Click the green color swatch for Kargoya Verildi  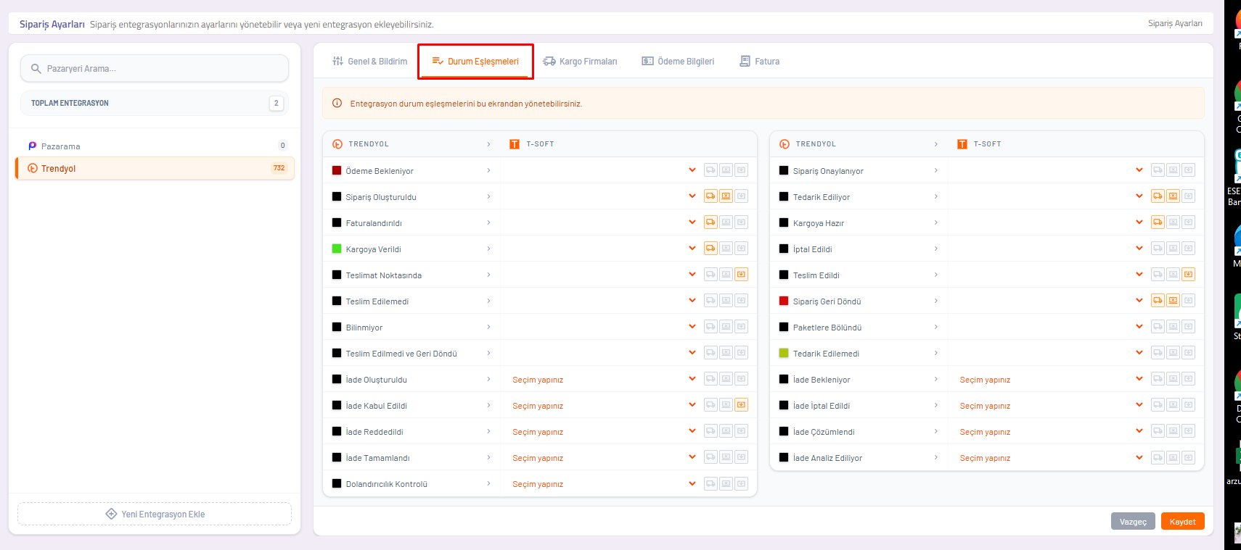coord(337,249)
